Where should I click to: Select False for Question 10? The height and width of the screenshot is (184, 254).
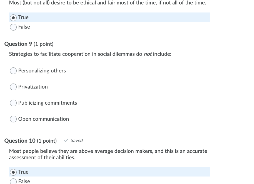(x=13, y=181)
